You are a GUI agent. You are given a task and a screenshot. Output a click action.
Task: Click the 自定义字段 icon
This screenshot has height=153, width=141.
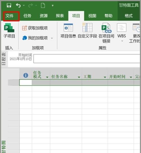point(87,27)
